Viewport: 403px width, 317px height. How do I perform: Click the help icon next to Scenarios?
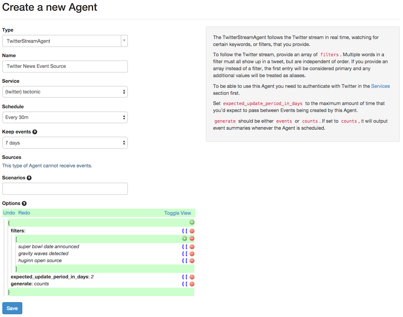point(29,178)
